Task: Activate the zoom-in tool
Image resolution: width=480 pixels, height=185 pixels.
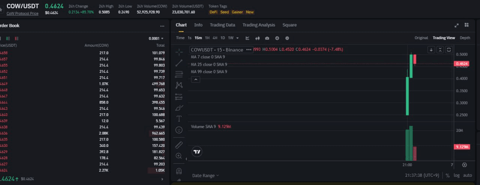Action: (179, 156)
